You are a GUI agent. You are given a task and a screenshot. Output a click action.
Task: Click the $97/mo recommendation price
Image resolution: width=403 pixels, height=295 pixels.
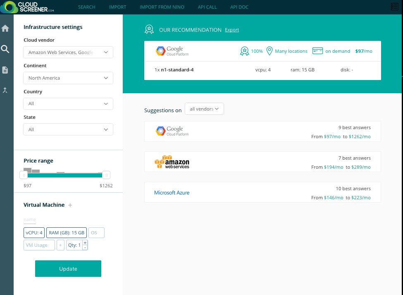coord(363,51)
